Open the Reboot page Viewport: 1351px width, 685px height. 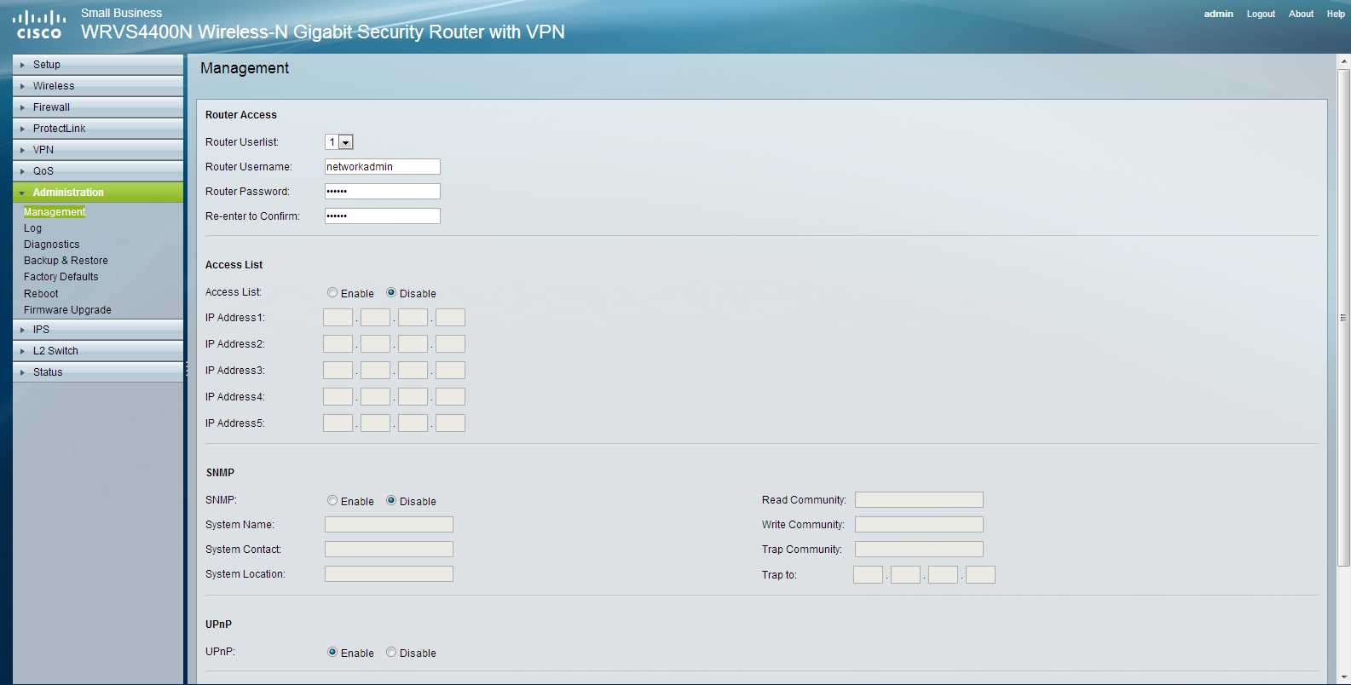(41, 294)
